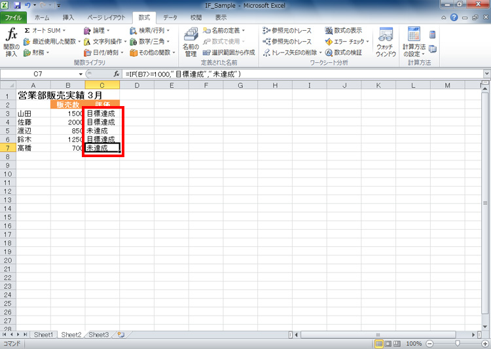Expand the Remove Arrows dropdown arrow
The width and height of the screenshot is (491, 349).
tap(320, 52)
